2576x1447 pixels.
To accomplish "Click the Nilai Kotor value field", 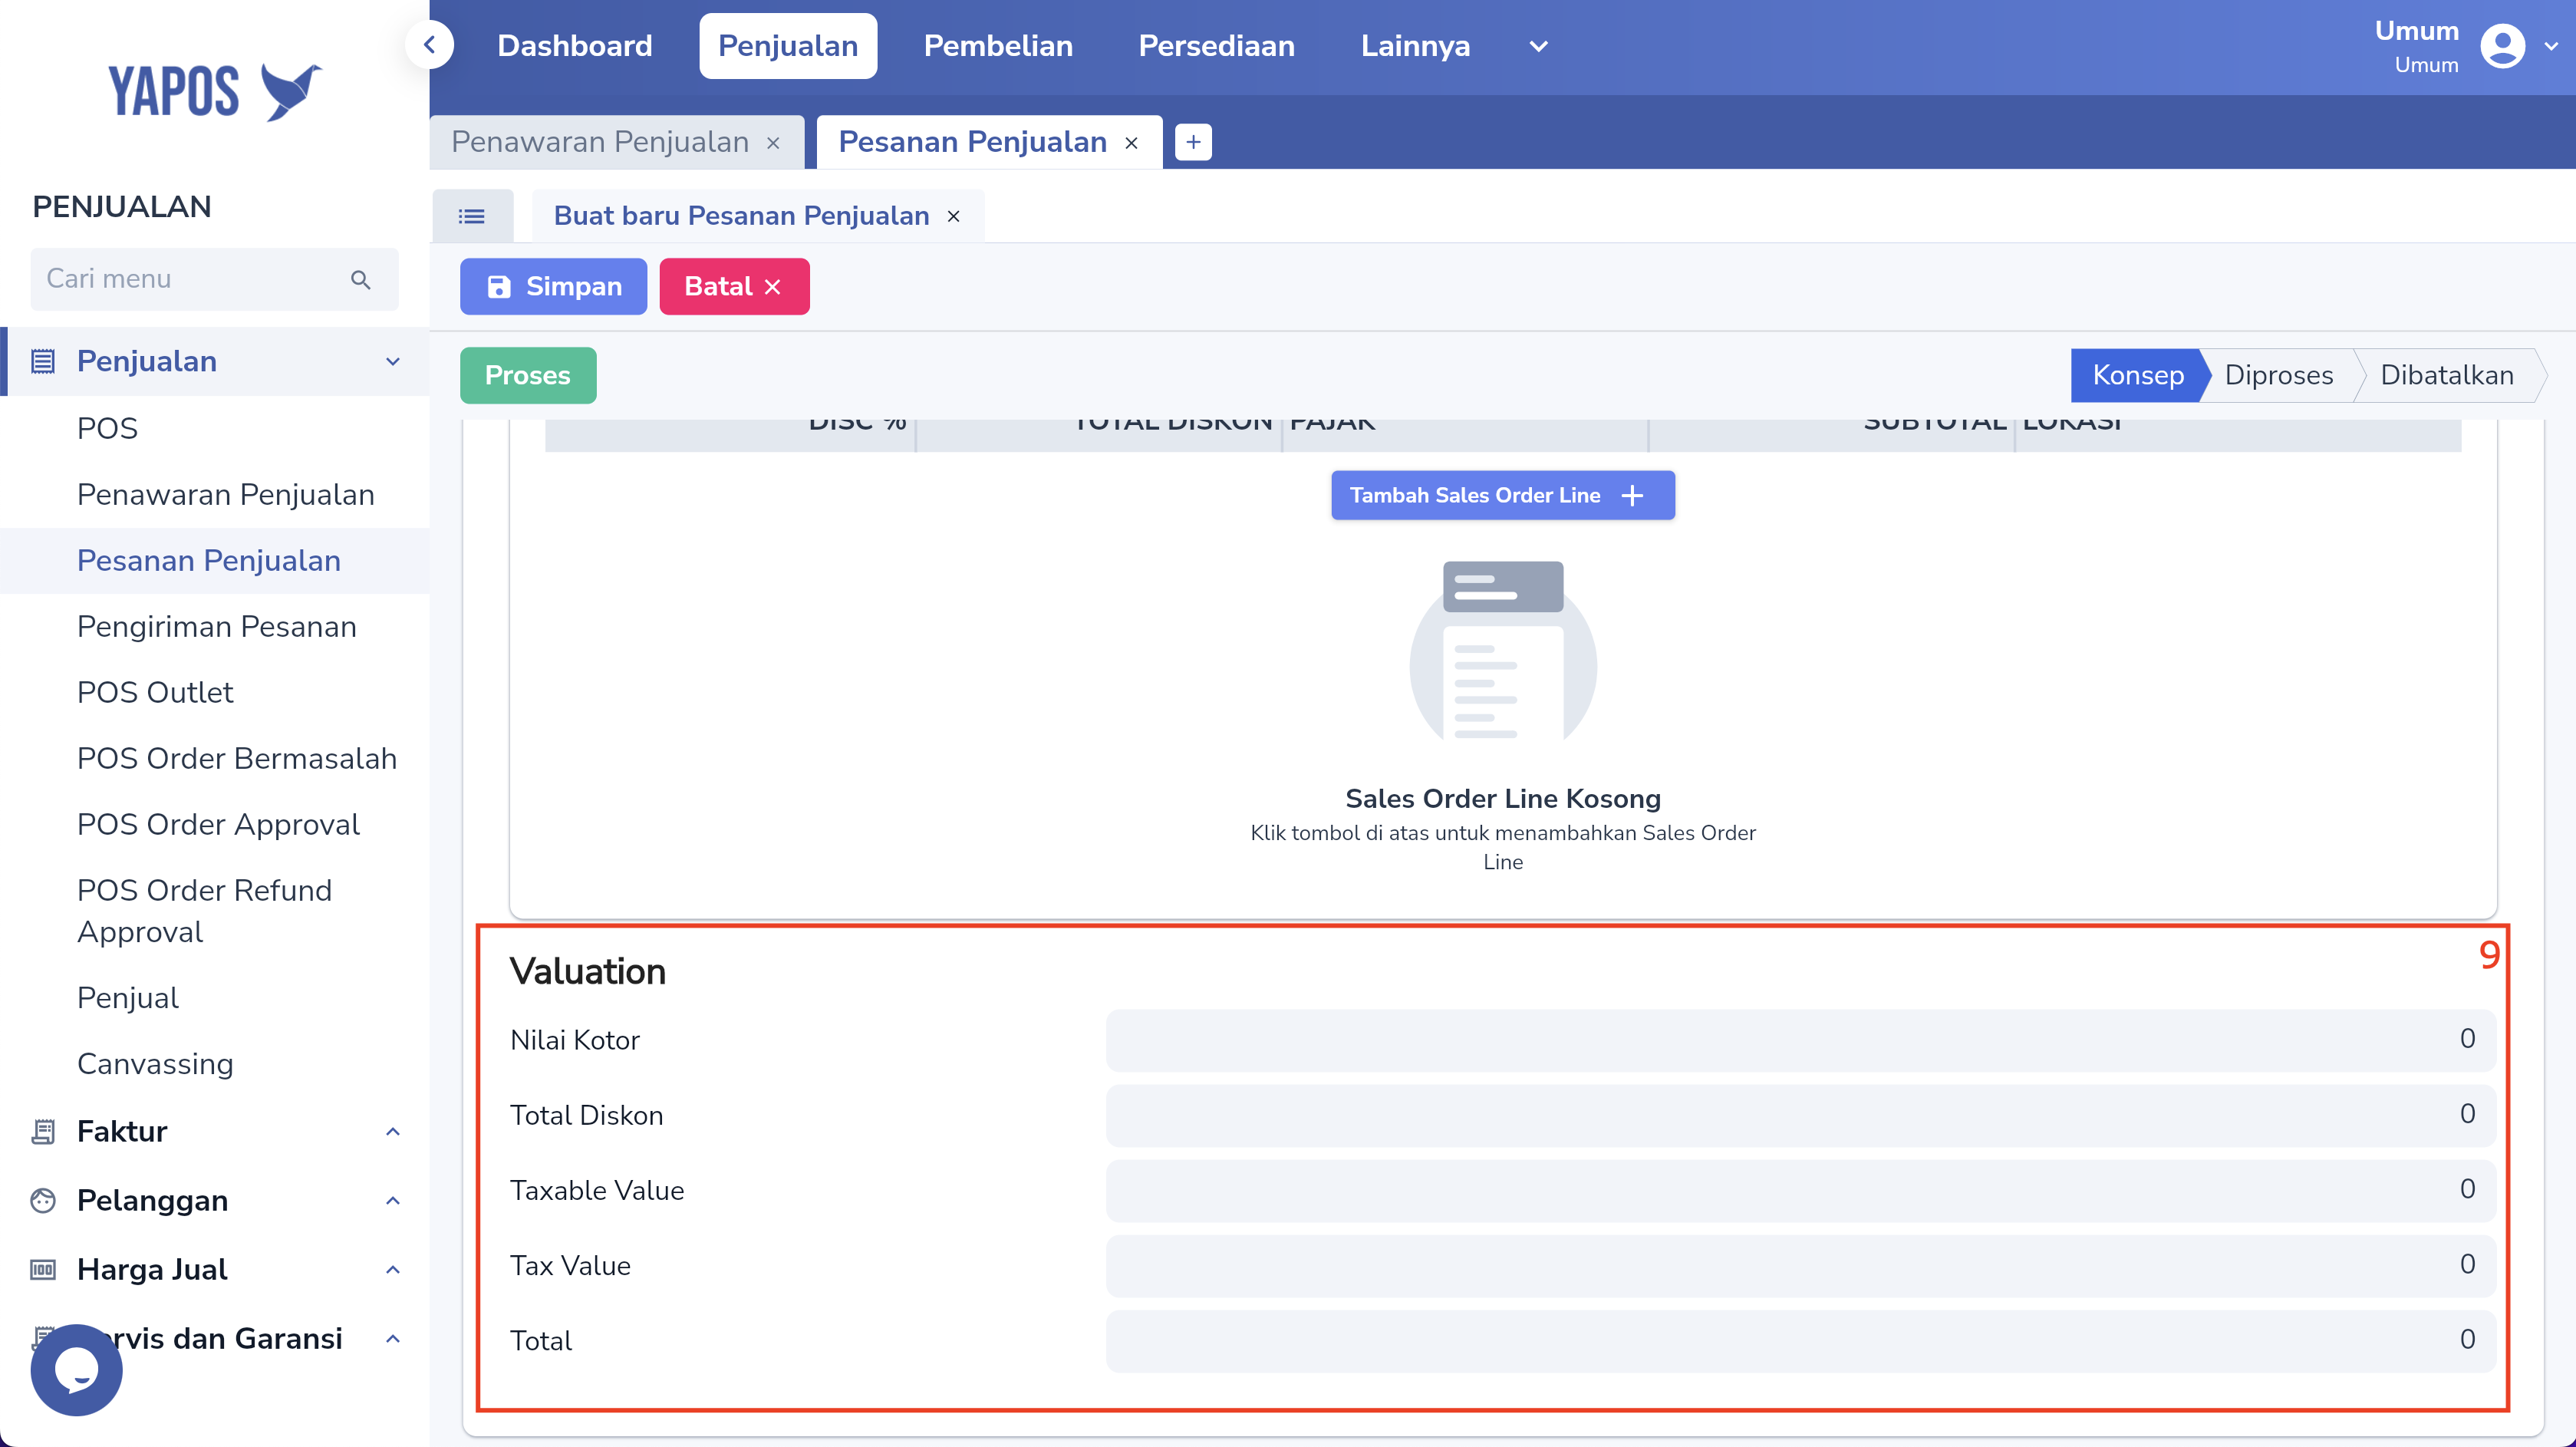I will pos(1800,1040).
